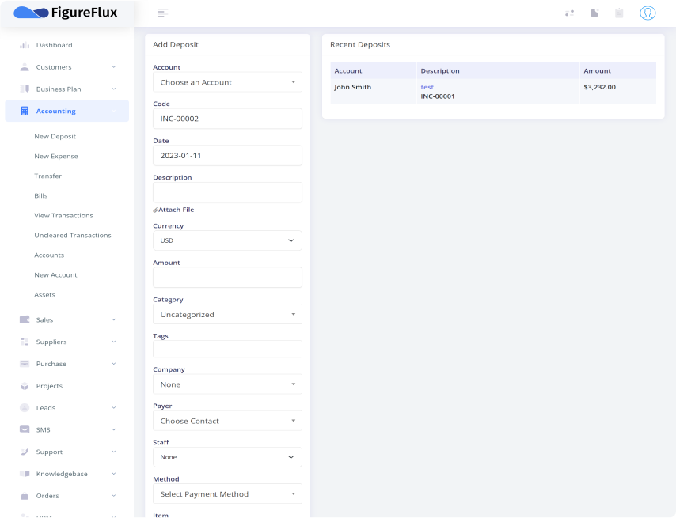Click the note icon in the top bar

594,13
